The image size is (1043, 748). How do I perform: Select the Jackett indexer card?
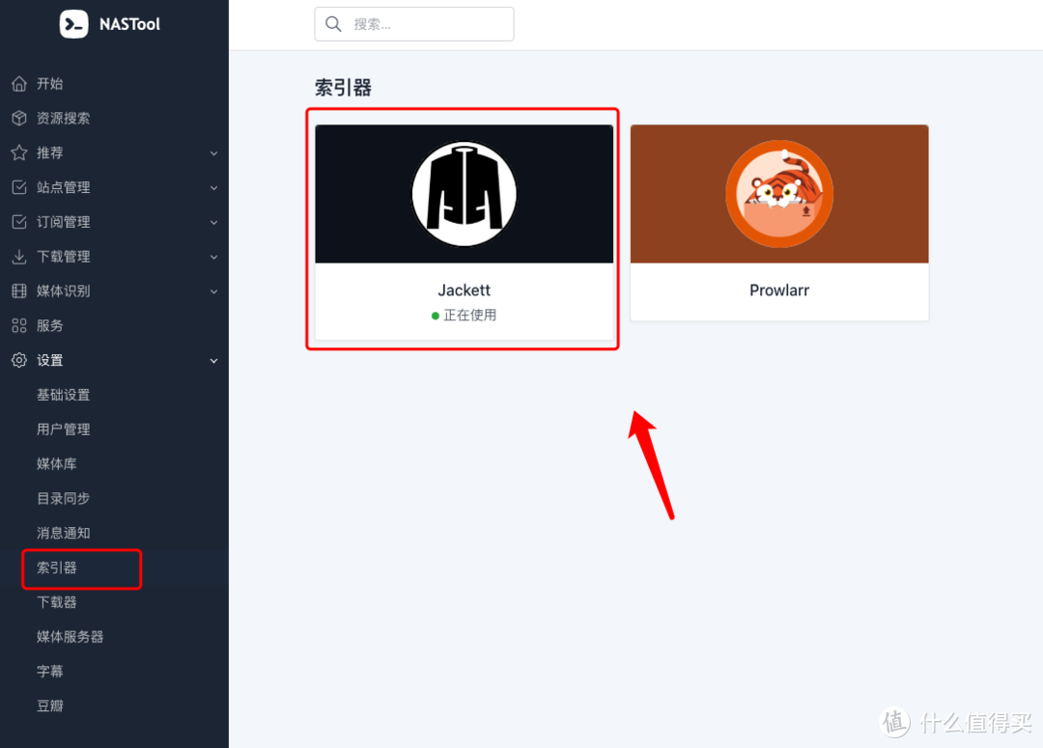pyautogui.click(x=464, y=232)
